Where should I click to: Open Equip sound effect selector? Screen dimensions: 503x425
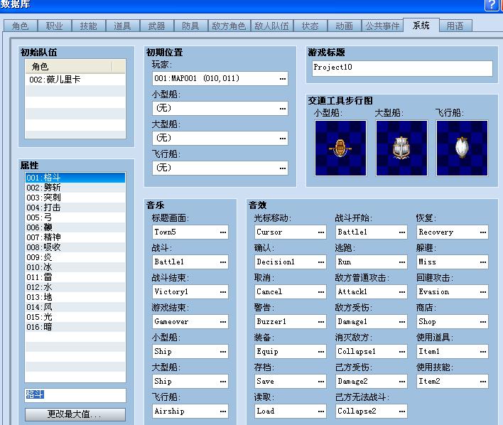point(321,352)
